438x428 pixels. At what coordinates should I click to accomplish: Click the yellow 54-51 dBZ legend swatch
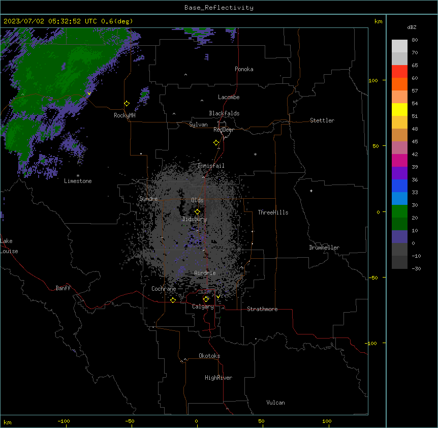[399, 109]
